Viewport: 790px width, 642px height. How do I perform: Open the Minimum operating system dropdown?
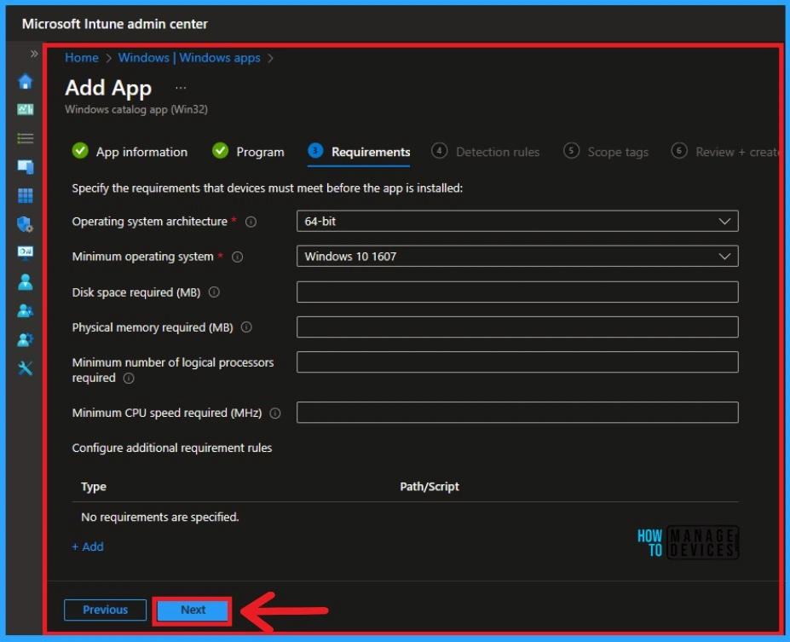[517, 257]
